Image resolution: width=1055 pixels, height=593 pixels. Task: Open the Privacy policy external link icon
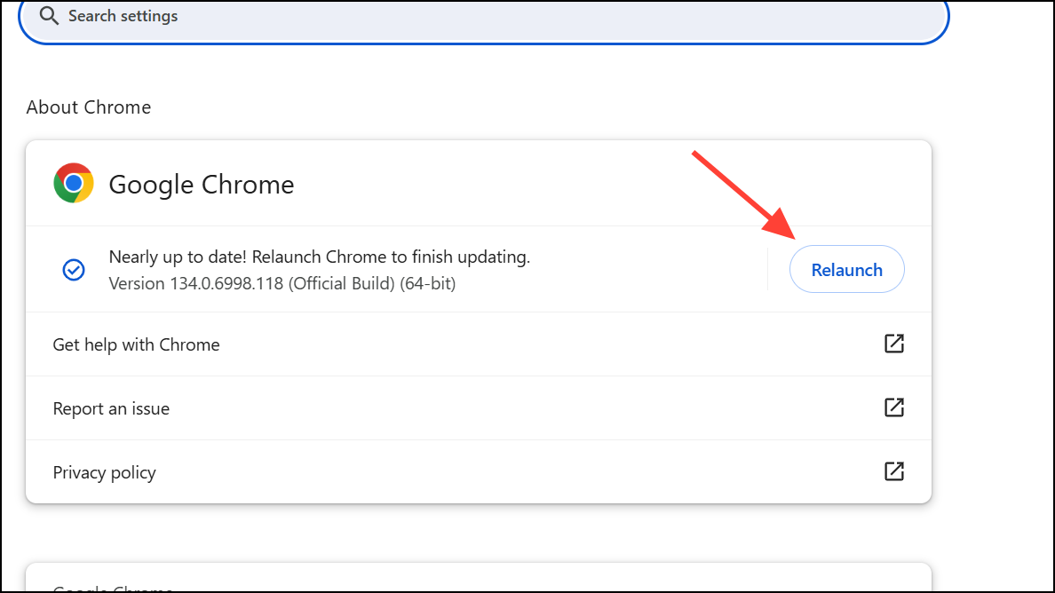pos(894,471)
